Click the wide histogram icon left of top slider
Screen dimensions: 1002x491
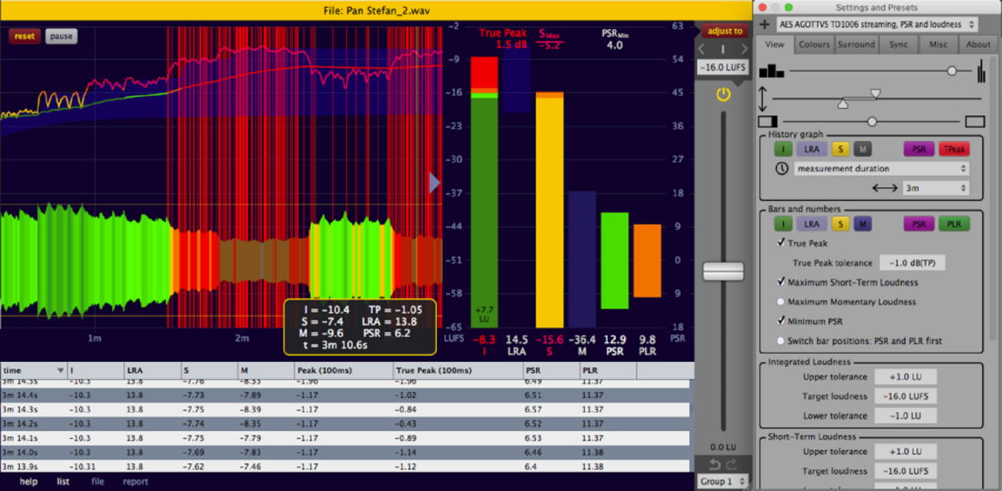(772, 71)
